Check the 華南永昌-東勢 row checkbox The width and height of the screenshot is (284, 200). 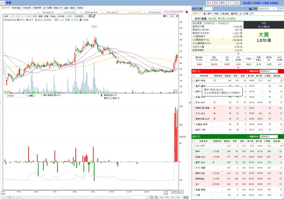point(193,108)
